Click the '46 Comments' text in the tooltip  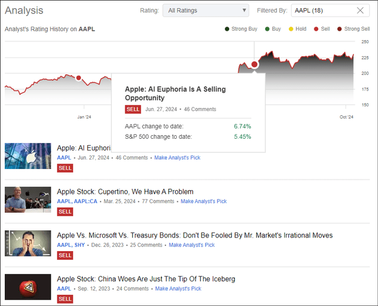pos(200,109)
